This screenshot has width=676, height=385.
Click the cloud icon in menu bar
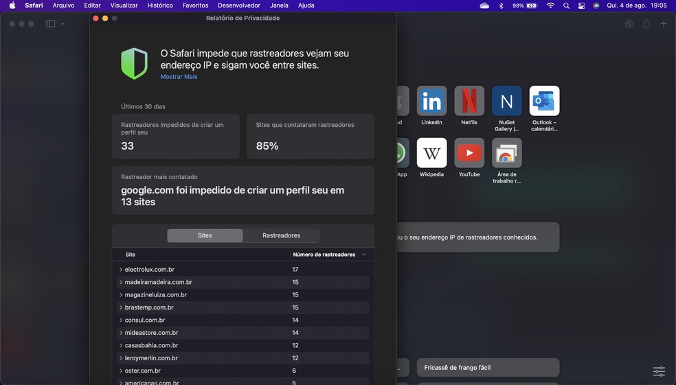click(x=484, y=5)
